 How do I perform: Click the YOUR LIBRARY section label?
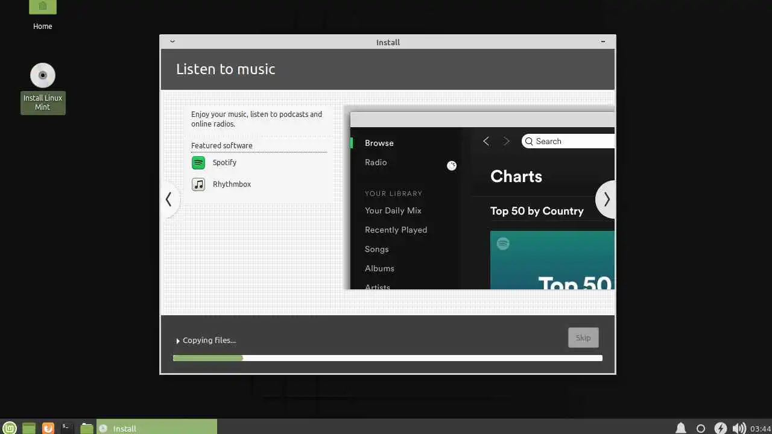(x=393, y=193)
